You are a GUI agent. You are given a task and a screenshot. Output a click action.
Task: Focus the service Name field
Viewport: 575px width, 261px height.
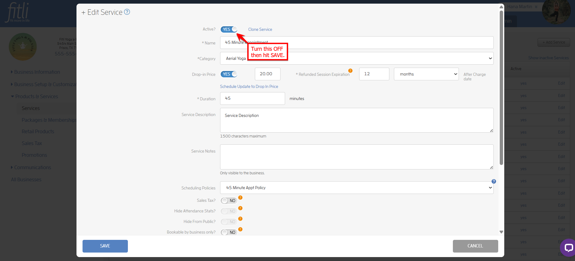[x=357, y=43]
